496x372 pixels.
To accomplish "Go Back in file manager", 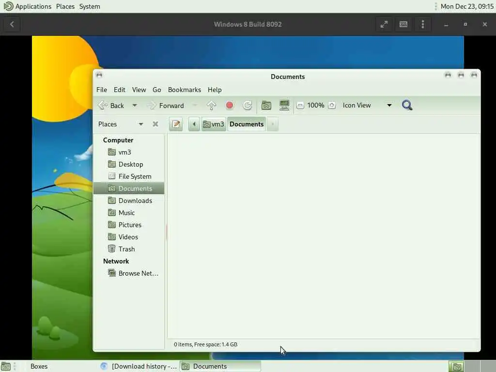I will click(111, 105).
